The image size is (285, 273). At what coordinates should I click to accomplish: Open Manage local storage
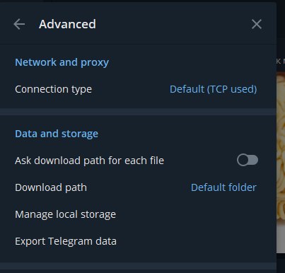[138, 214]
